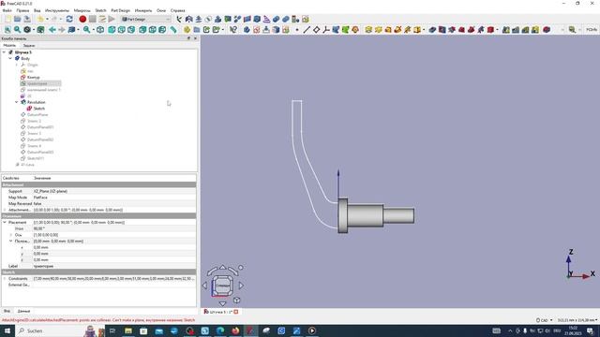The image size is (600, 337).
Task: Collapse the Placement property row
Action: pyautogui.click(x=5, y=223)
